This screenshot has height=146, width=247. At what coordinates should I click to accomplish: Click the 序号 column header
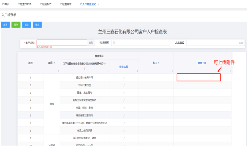point(30,63)
